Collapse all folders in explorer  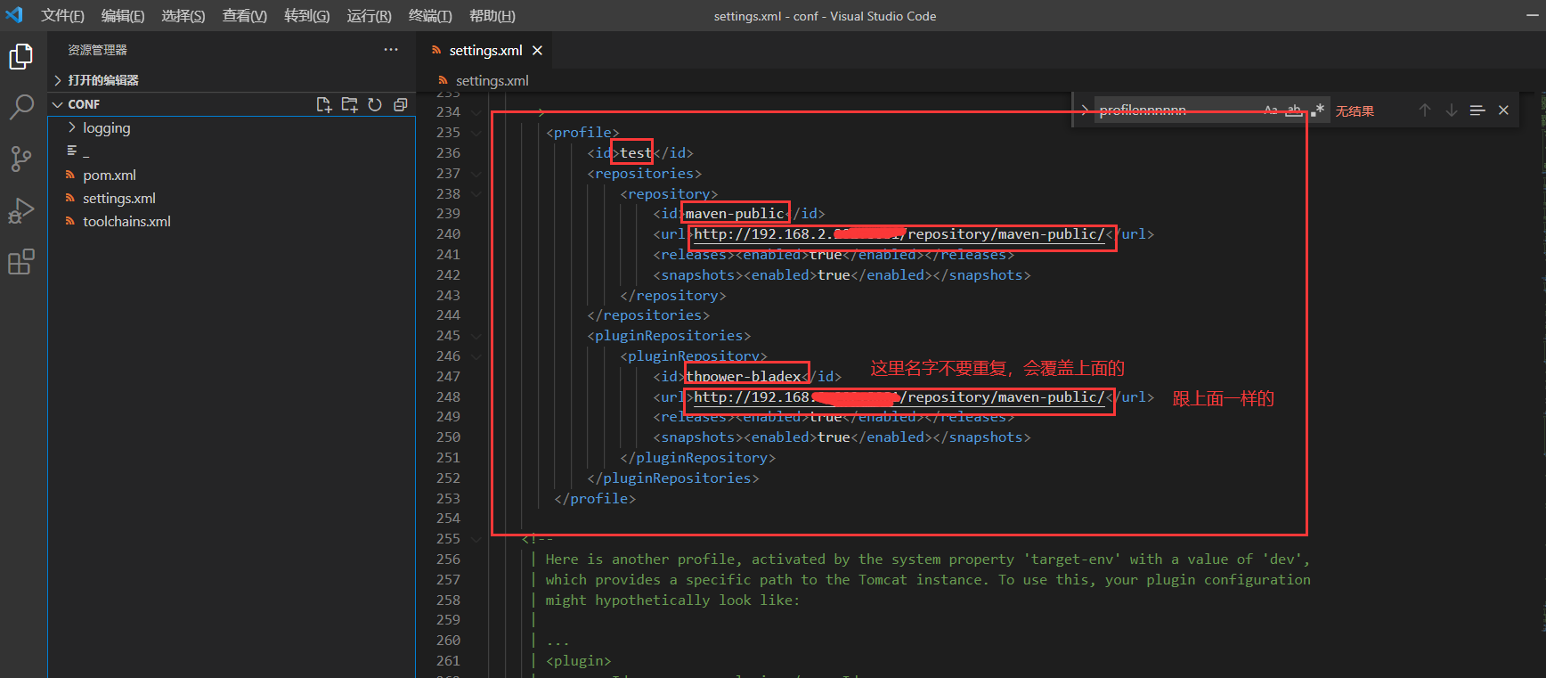(x=401, y=104)
